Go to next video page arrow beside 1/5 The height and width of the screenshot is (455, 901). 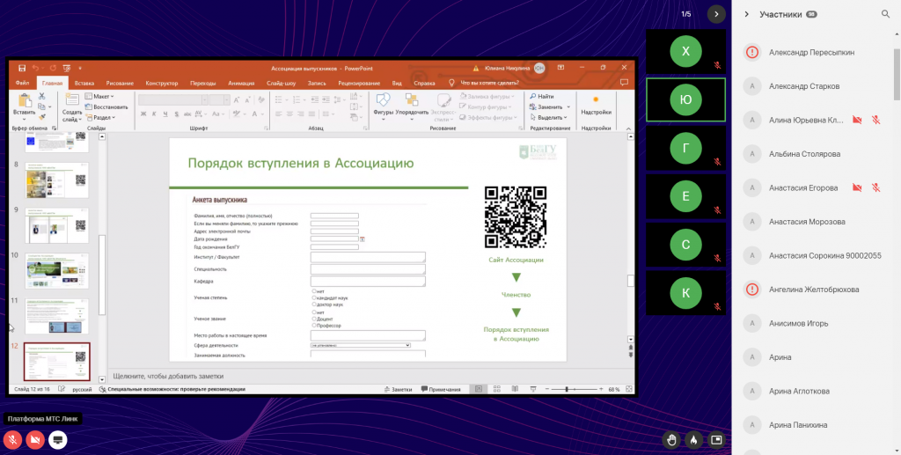716,14
